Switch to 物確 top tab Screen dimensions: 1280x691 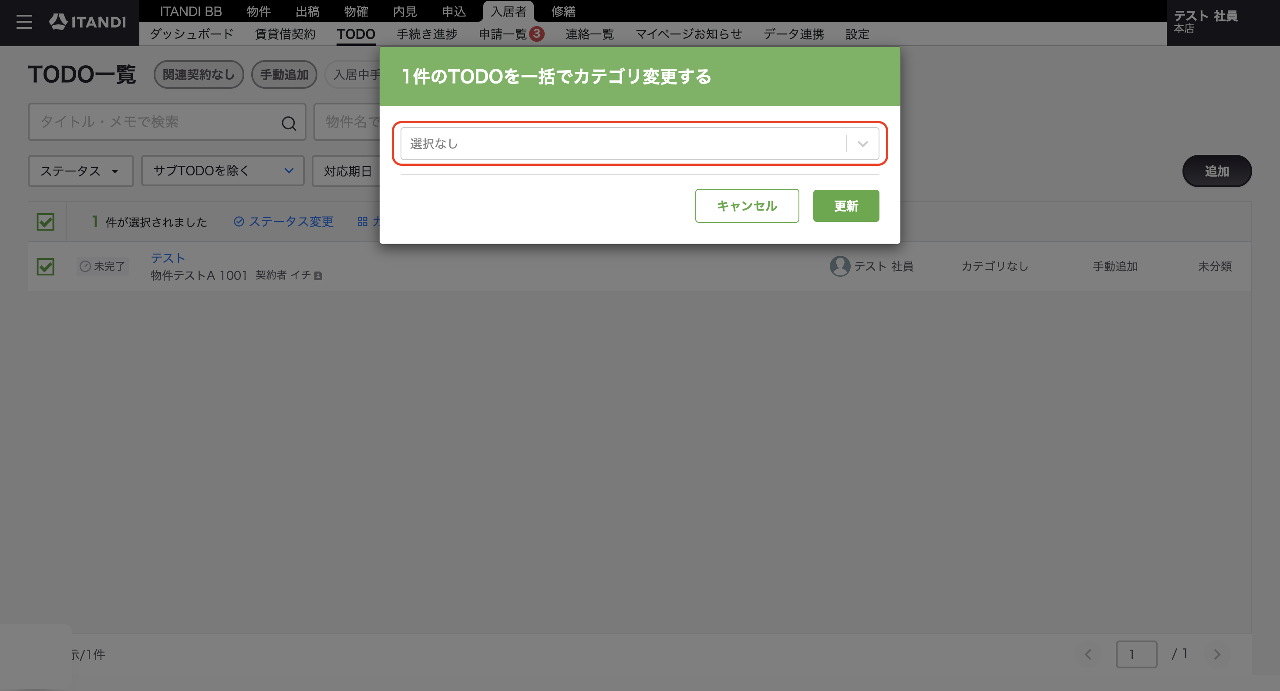coord(356,11)
